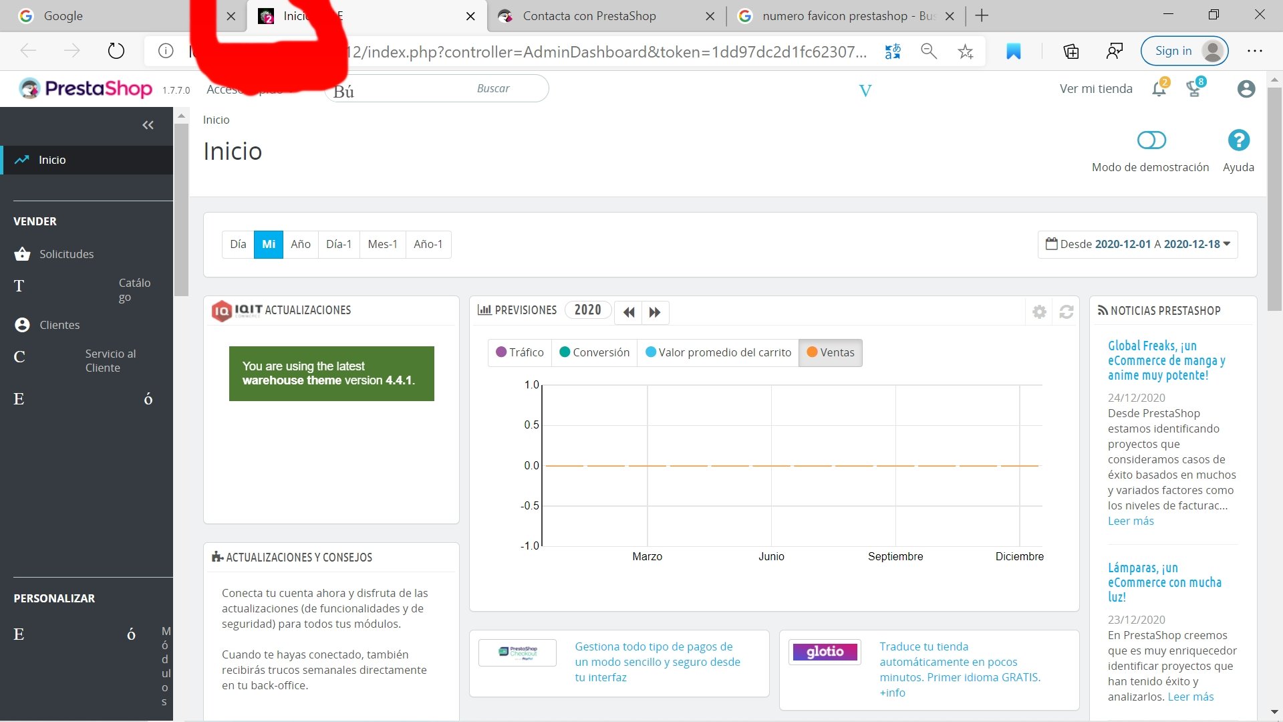Select the Día range button
This screenshot has width=1283, height=722.
[x=238, y=244]
